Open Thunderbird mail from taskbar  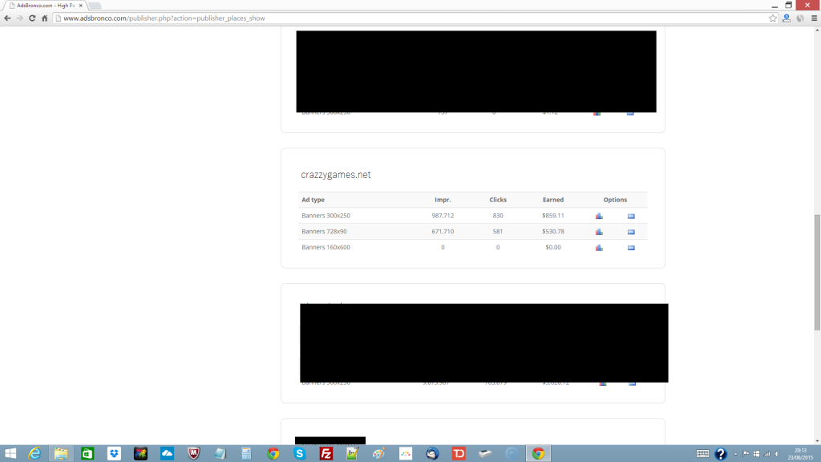(x=432, y=454)
